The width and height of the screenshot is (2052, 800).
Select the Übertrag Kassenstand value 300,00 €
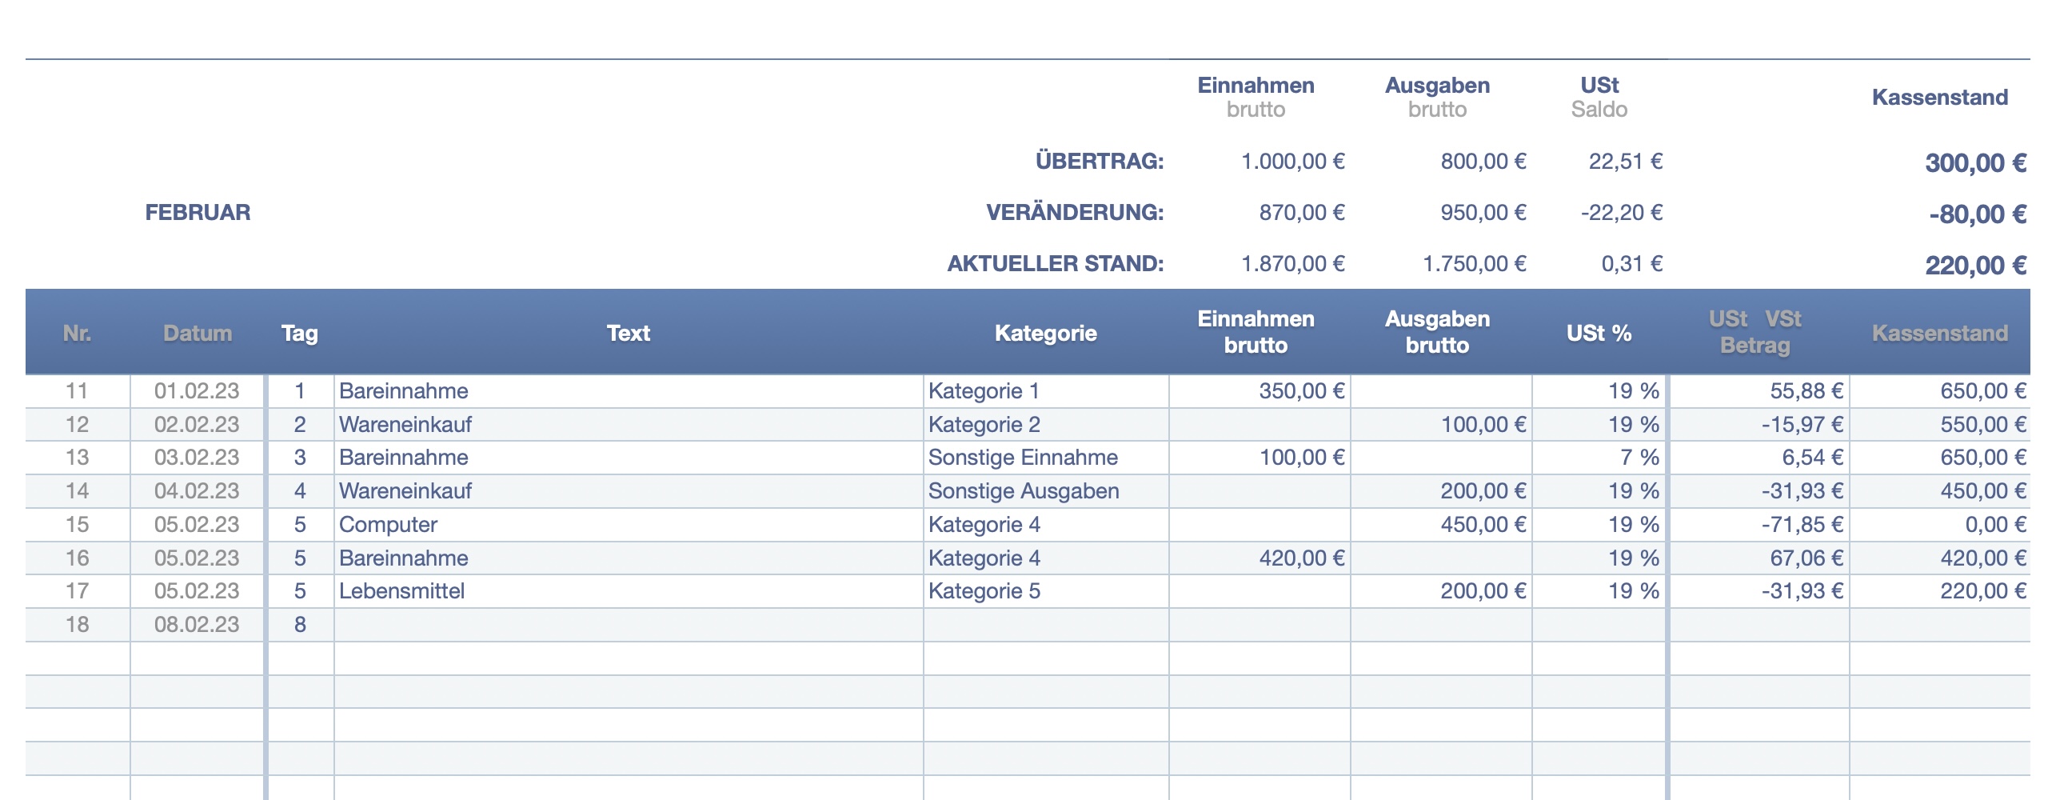point(1974,163)
